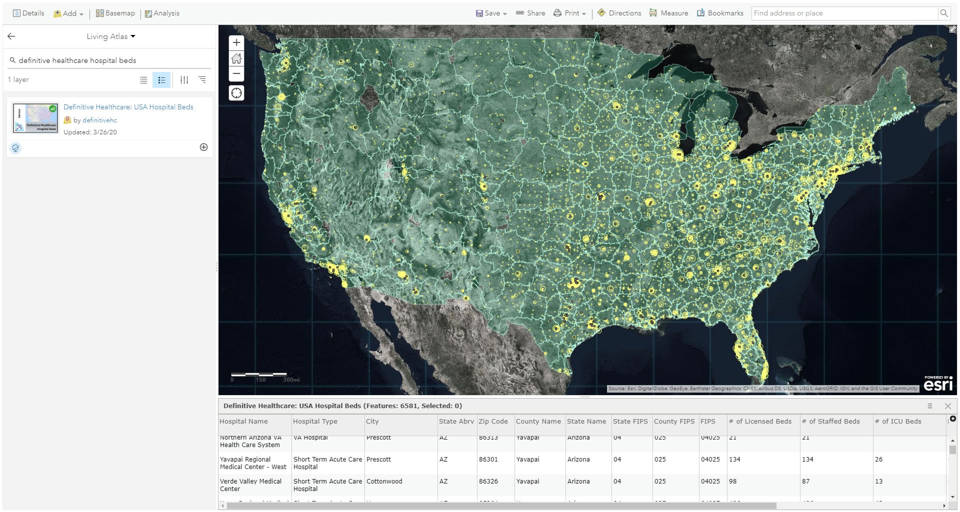The height and width of the screenshot is (512, 960).
Task: Open Bookmarks
Action: [720, 13]
